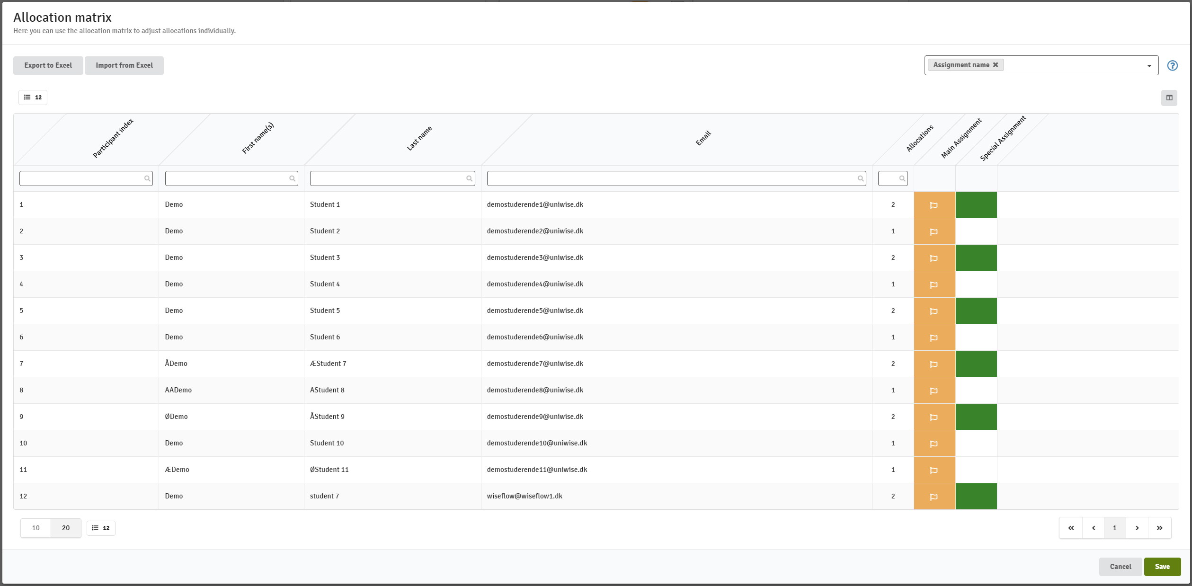Viewport: 1192px width, 586px height.
Task: Click ÅDemo first name cell
Action: 176,364
